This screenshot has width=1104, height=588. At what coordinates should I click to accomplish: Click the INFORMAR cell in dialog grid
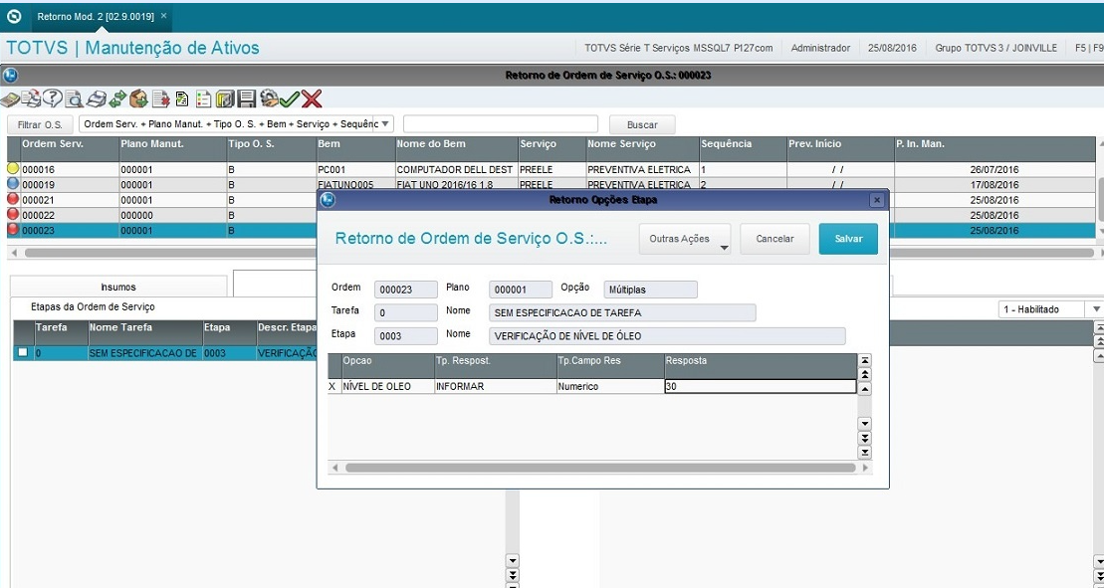coord(495,386)
